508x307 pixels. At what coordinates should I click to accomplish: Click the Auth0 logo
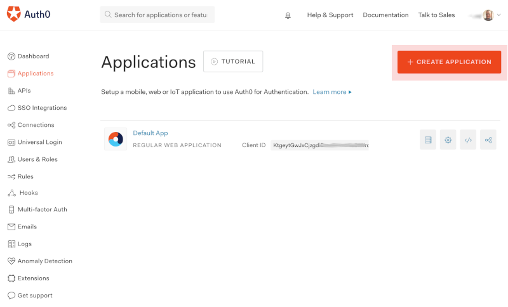coord(29,14)
